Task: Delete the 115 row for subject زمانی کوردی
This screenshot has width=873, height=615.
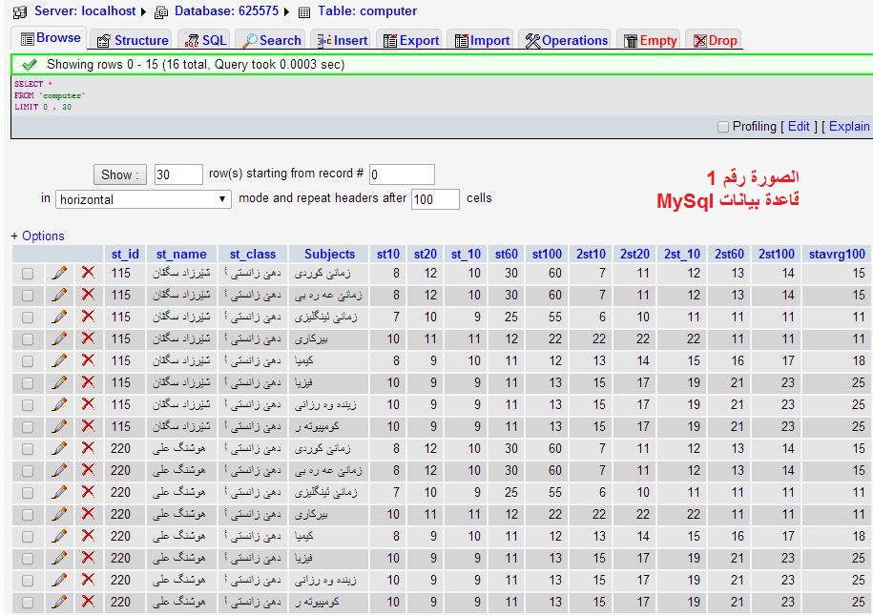Action: 88,273
